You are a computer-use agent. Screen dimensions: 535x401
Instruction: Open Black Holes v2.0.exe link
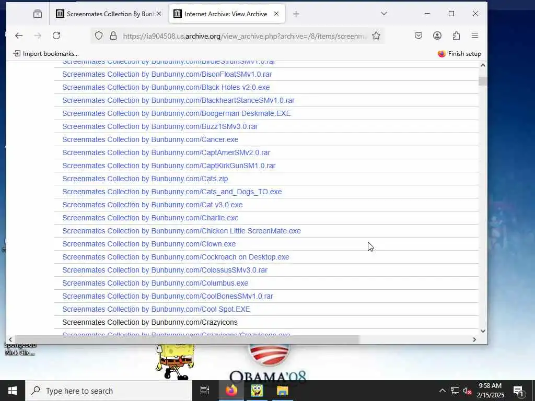coord(166,87)
